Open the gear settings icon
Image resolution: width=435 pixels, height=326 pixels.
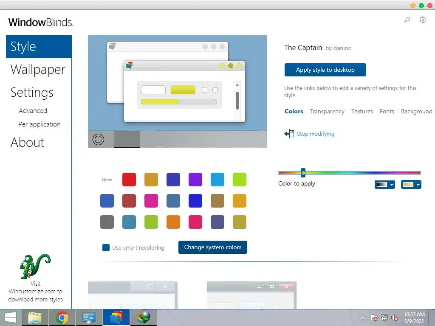tap(423, 20)
